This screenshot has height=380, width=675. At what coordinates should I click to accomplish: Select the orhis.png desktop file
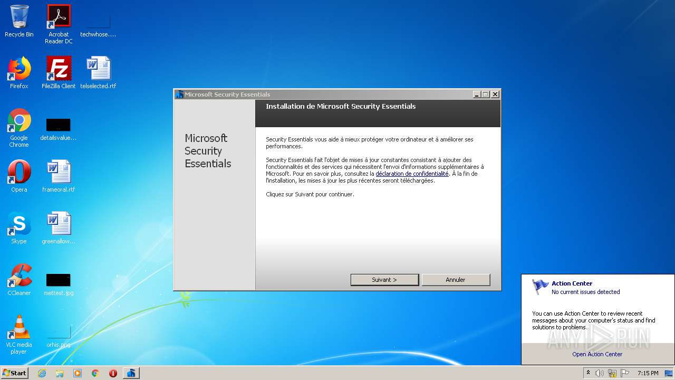click(x=59, y=336)
